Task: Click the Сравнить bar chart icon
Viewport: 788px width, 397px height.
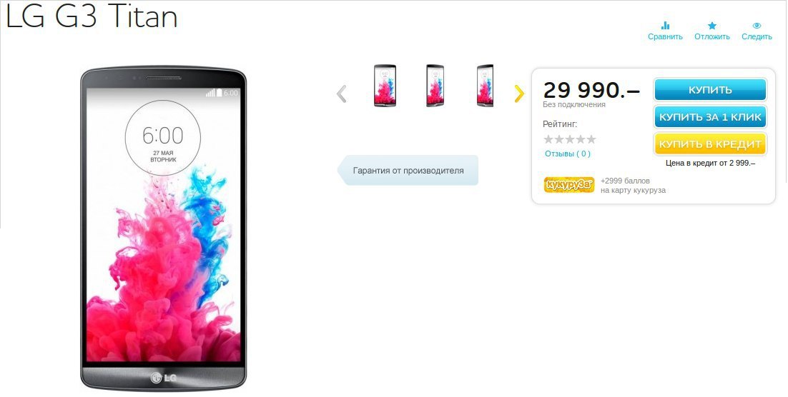Action: [x=666, y=26]
